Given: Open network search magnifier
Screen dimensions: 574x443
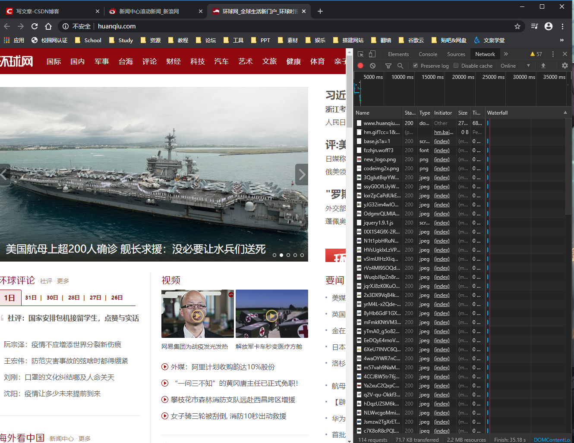Looking at the screenshot, I should point(400,66).
